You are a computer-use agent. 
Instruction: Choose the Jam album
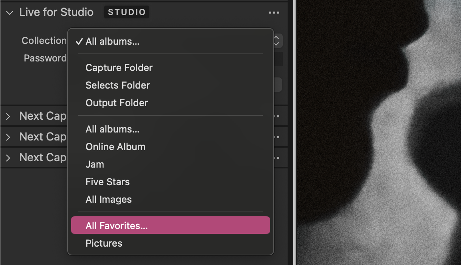tap(95, 164)
